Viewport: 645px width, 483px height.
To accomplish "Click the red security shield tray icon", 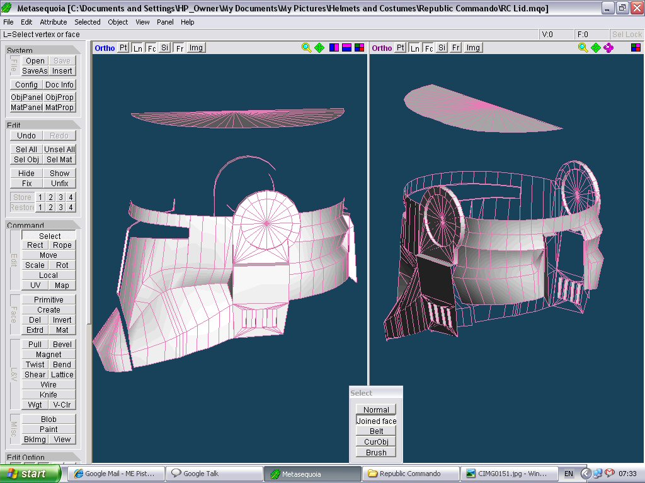I will (609, 474).
